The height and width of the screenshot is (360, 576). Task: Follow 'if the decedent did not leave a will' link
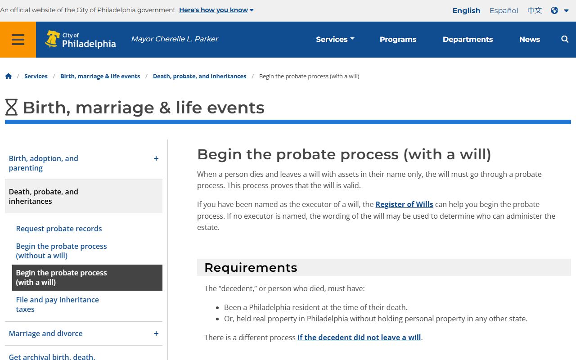point(359,337)
